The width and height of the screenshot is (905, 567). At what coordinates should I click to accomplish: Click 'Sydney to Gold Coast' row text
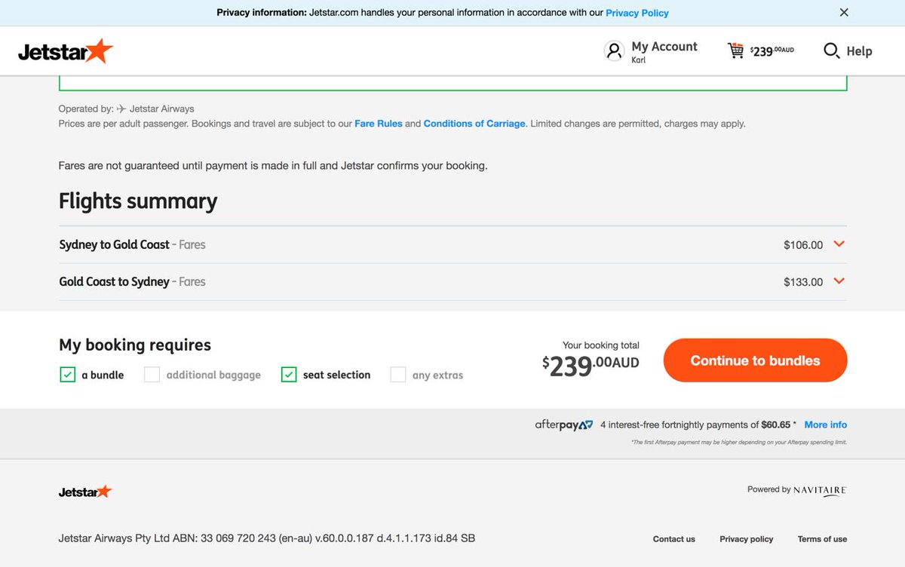(115, 244)
